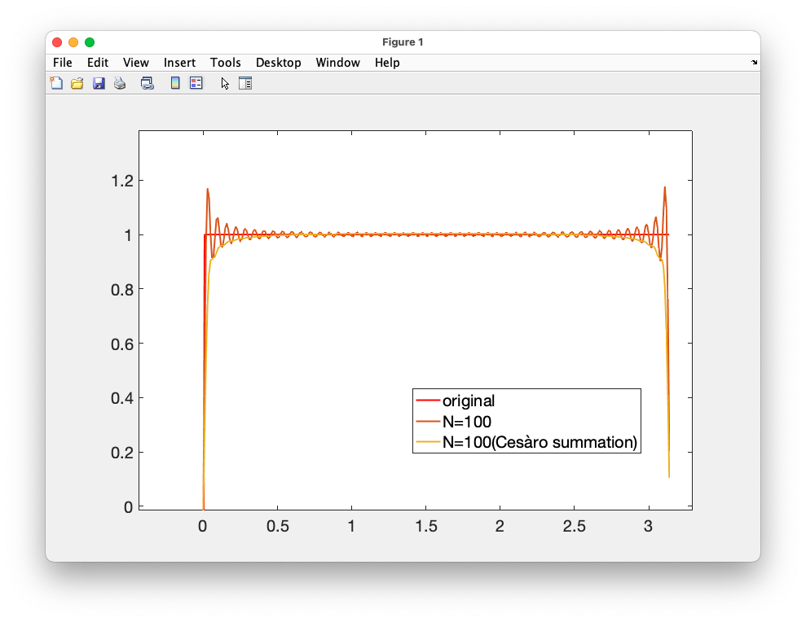Click the Gibbs overshoot peak near x=3
The image size is (806, 622).
[x=665, y=188]
